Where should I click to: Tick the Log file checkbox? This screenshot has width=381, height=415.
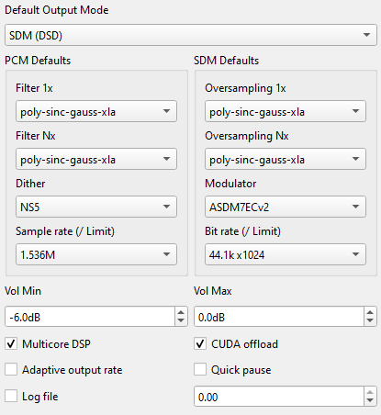11,396
